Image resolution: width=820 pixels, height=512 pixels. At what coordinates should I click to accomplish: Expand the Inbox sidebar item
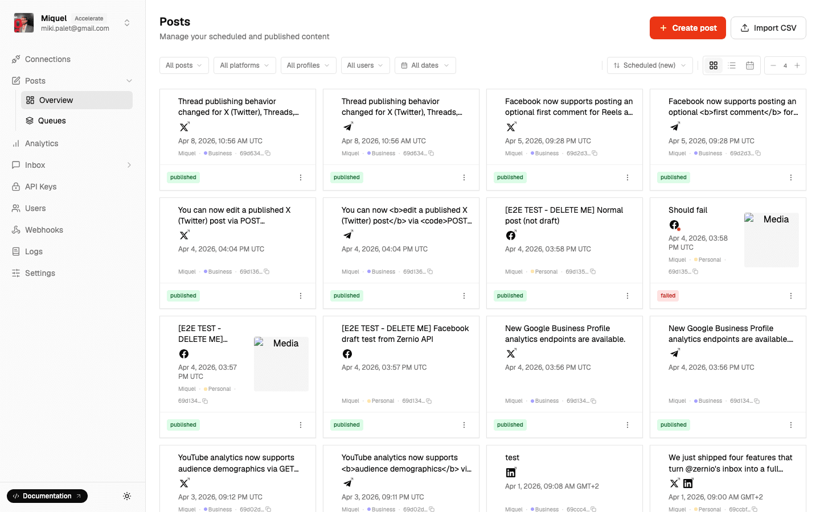129,165
